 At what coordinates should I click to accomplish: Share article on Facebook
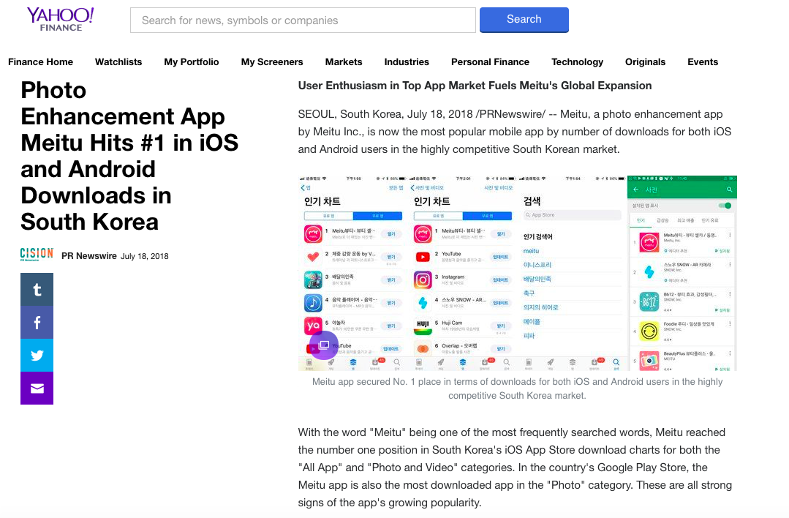point(37,323)
